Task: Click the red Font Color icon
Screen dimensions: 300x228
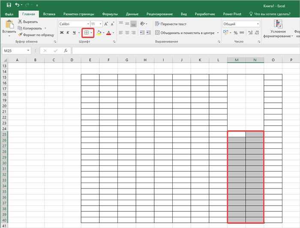Action: click(109, 33)
